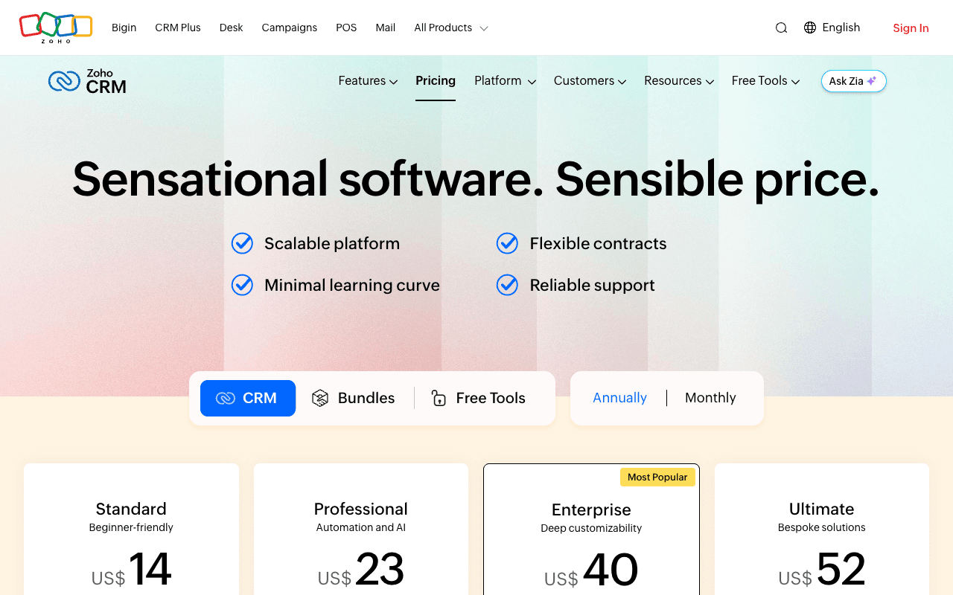Open Campaigns link
This screenshot has width=953, height=595.
(x=289, y=28)
